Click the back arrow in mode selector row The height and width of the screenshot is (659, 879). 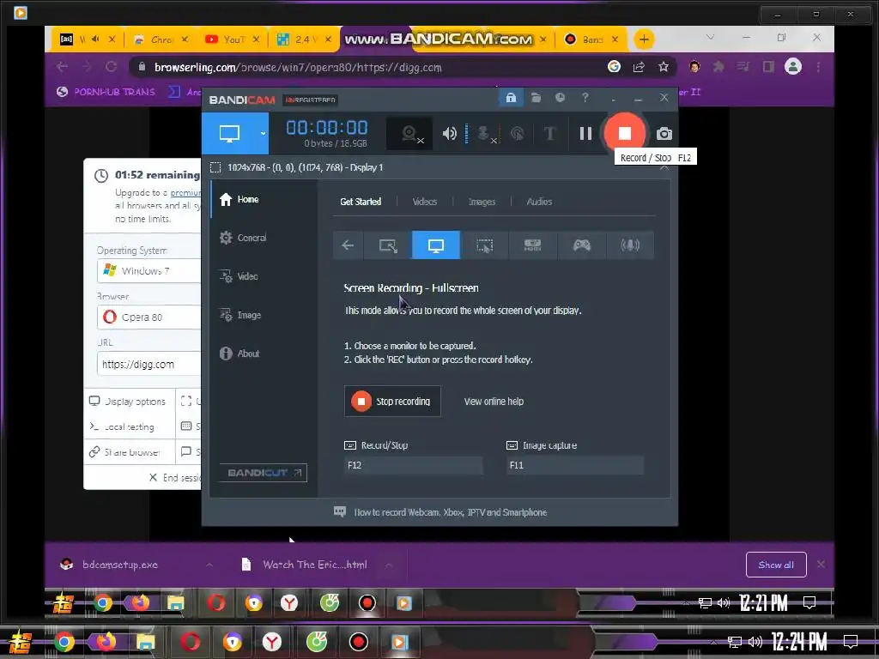(x=348, y=245)
